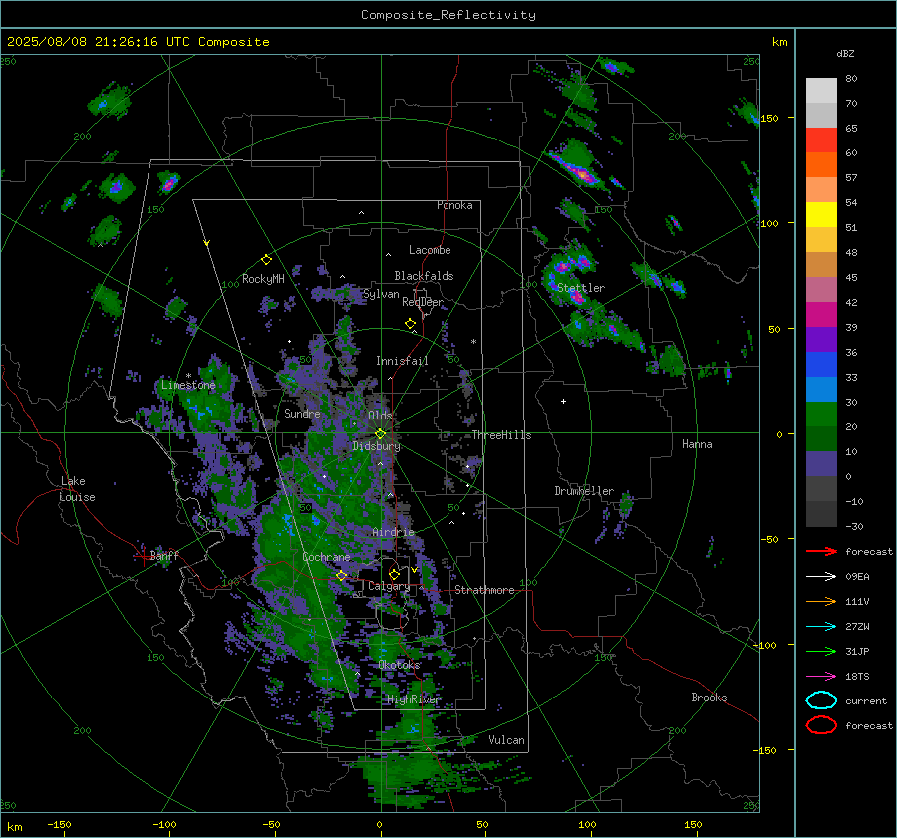
Task: Click the Lacombe town label
Action: click(430, 250)
